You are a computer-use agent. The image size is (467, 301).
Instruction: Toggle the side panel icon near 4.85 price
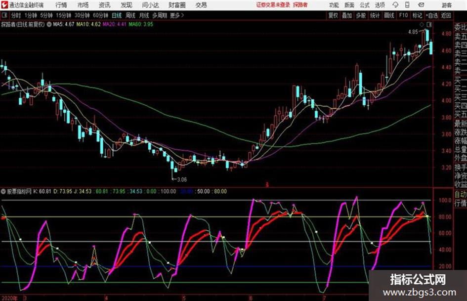point(429,24)
